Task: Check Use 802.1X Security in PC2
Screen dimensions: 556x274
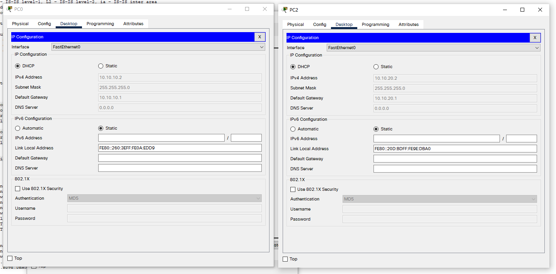Action: 293,189
